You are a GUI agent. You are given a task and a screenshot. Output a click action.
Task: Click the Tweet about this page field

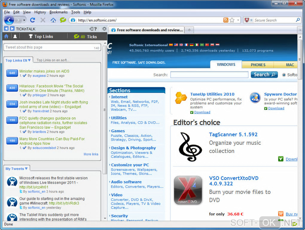pos(52,47)
